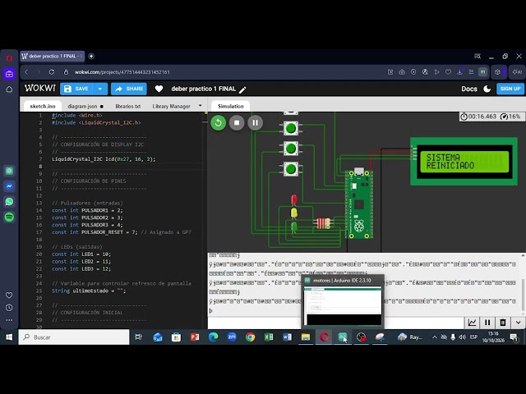526x394 pixels.
Task: Open browser downloads icon
Action: 460,72
